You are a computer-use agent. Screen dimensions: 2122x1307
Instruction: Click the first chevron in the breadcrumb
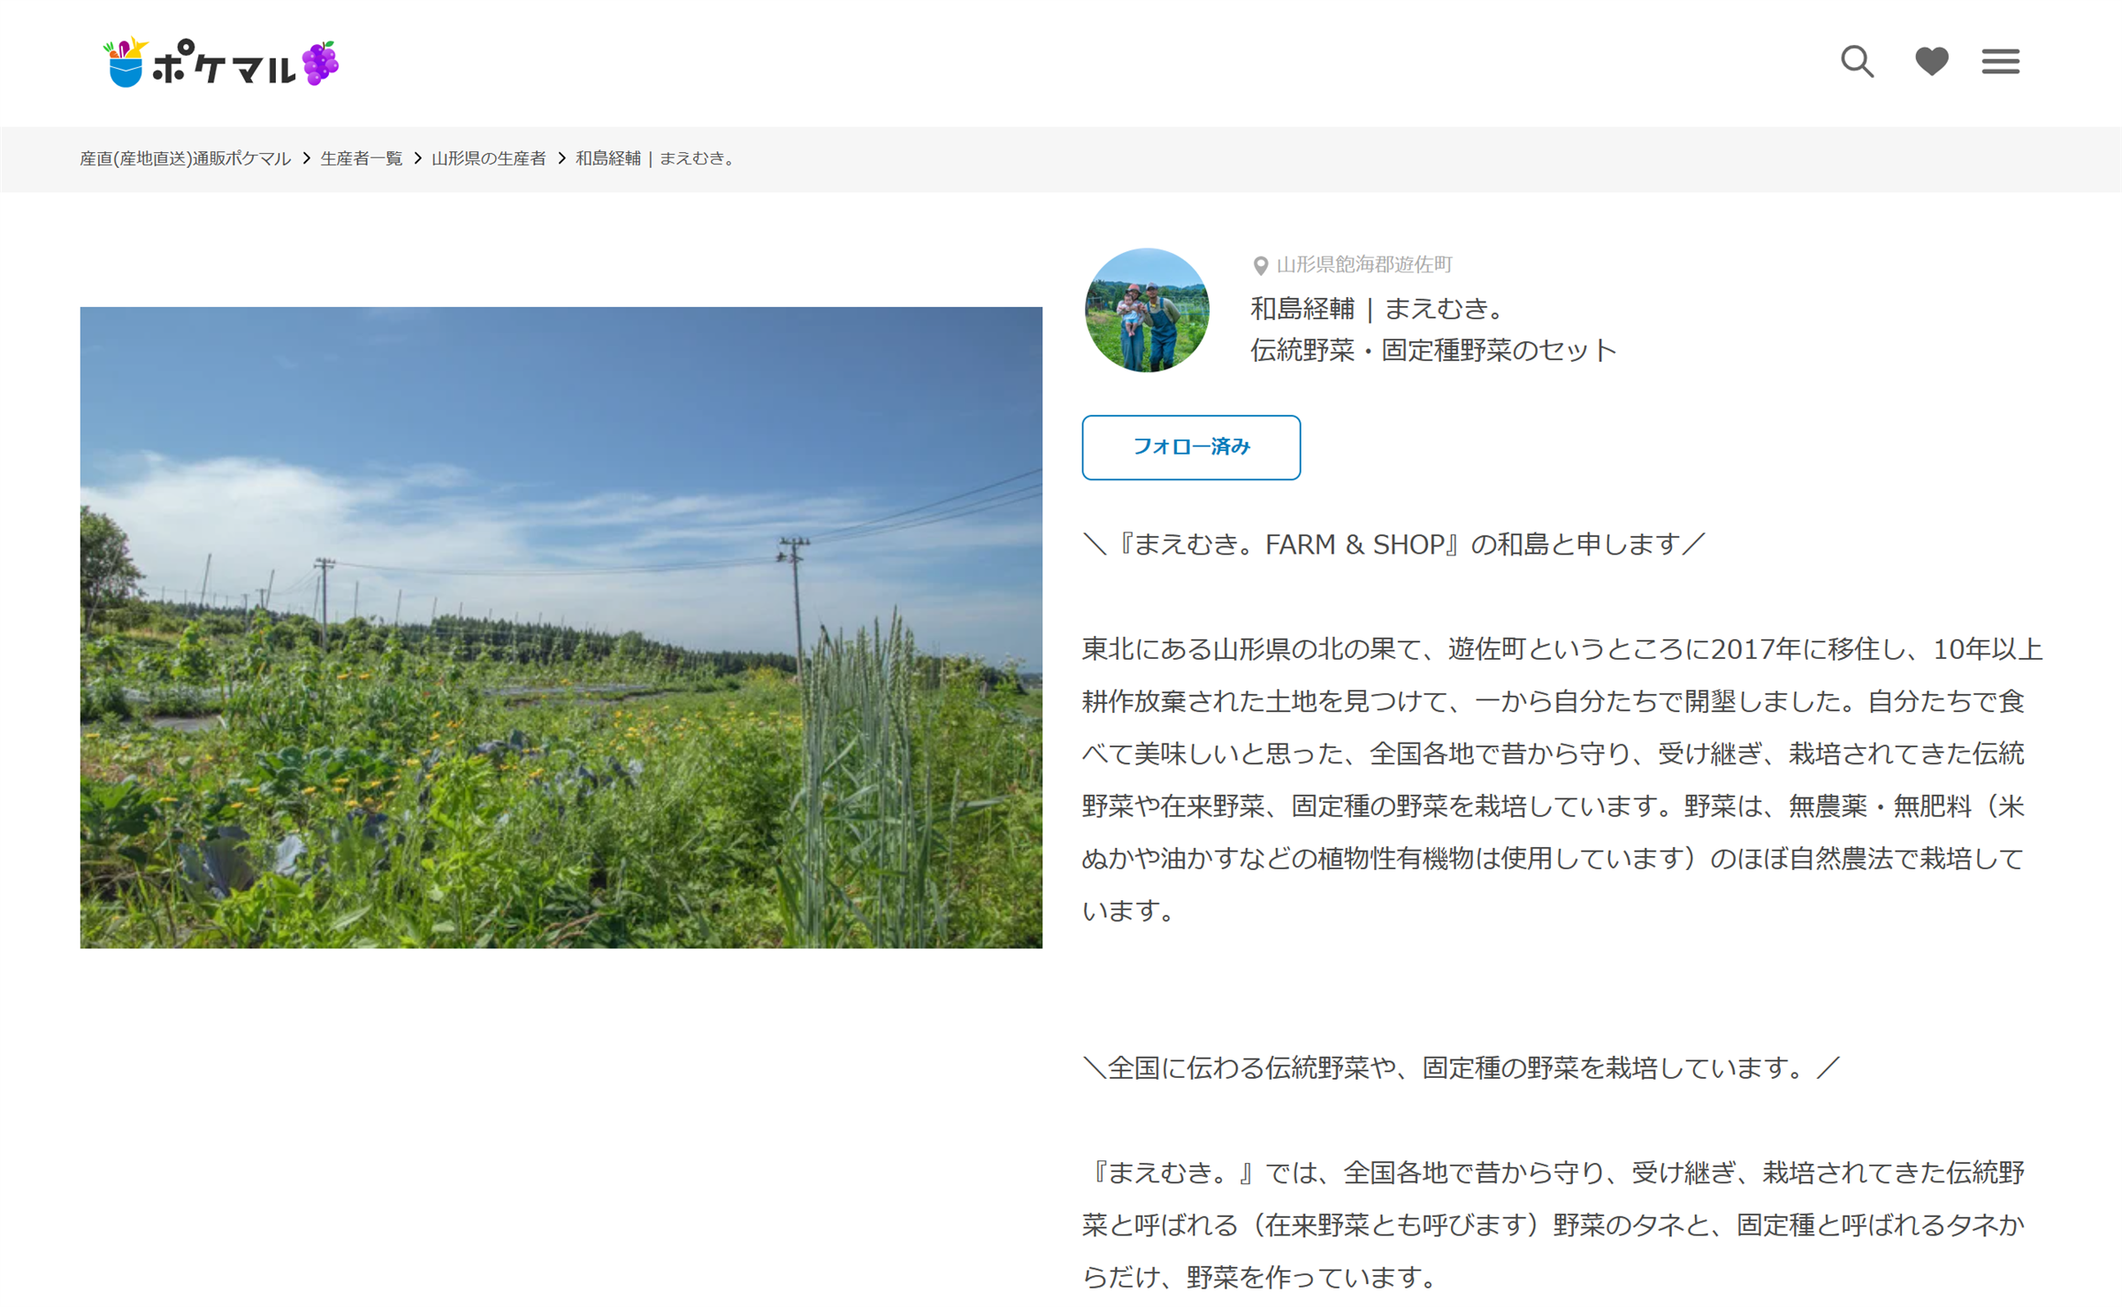[x=306, y=158]
